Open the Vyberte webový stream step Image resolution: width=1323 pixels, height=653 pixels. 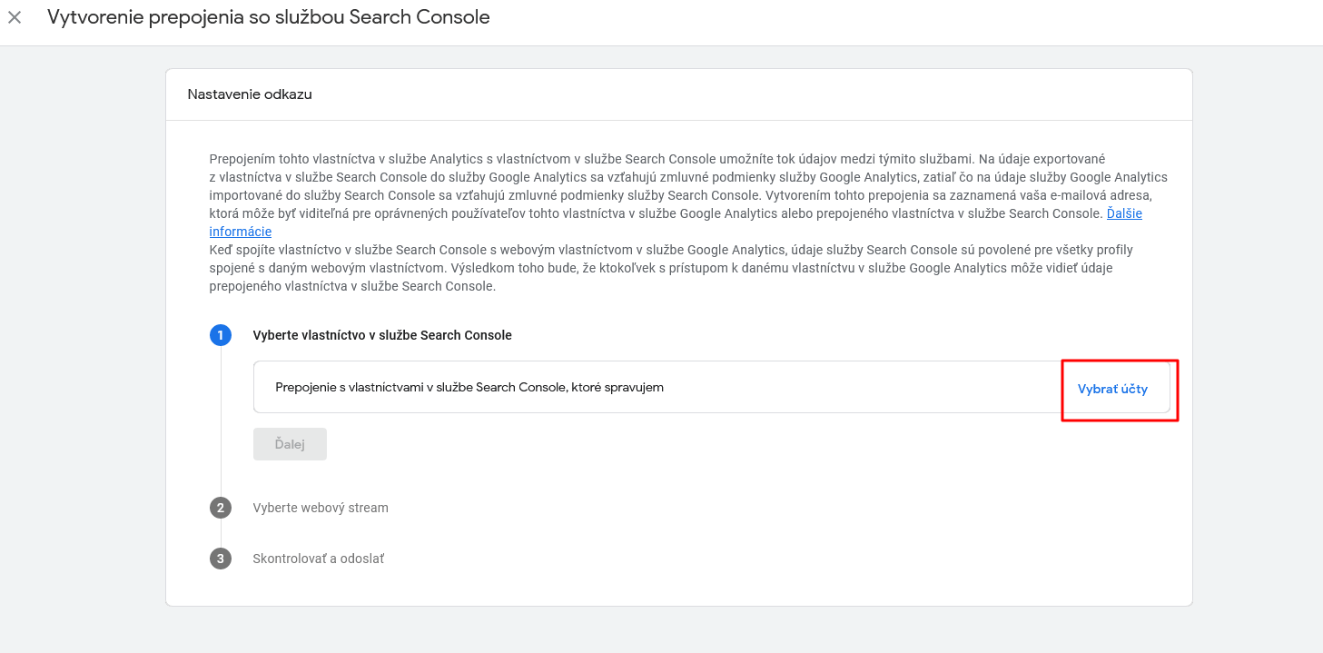pos(321,508)
